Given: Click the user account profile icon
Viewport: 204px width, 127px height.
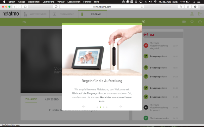Looking at the screenshot, I should [x=192, y=14].
